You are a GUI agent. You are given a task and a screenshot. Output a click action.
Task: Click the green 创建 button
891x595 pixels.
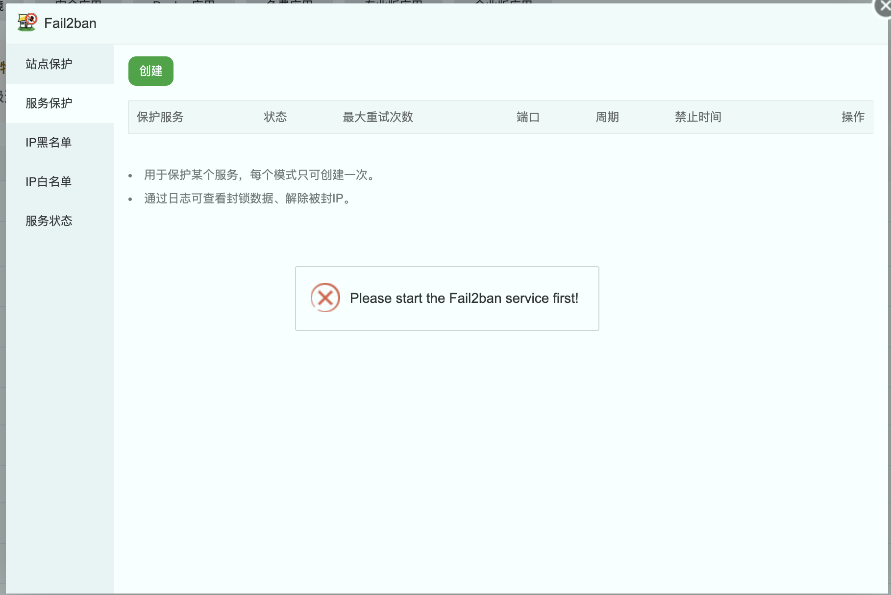pyautogui.click(x=151, y=71)
